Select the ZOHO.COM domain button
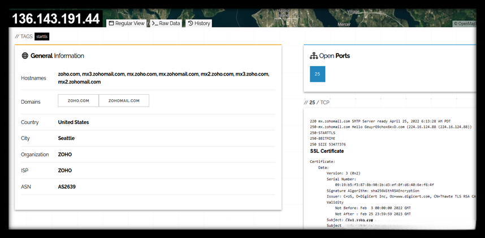The width and height of the screenshot is (485, 238). coord(78,100)
